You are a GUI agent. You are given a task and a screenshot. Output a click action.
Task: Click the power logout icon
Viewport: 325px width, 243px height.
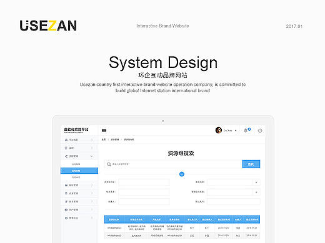[260, 131]
